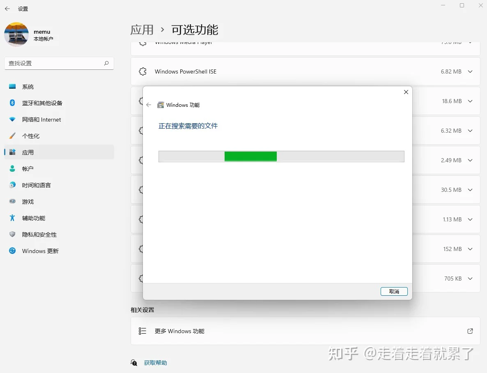Image resolution: width=487 pixels, height=373 pixels.
Task: Click the 帐户 person icon
Action: tap(12, 169)
